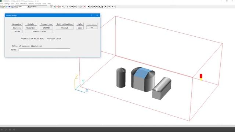Click the Initialisation button
This screenshot has width=235, height=132.
coord(65,24)
